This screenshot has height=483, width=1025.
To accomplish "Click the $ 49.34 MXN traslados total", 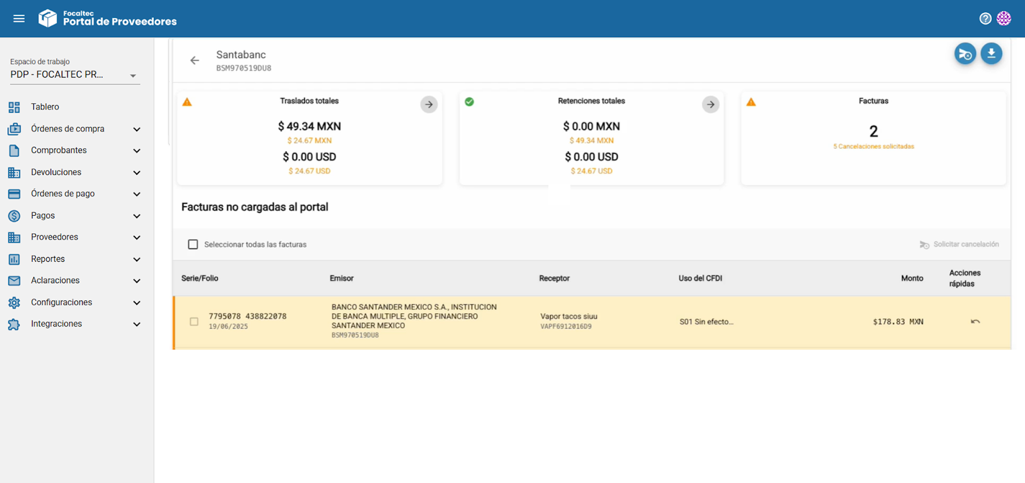I will coord(309,127).
